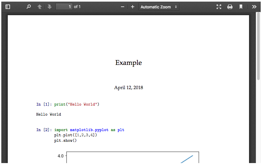This screenshot has height=165, width=262.
Task: Click the vertical scrollbar thumb
Action: pos(258,46)
